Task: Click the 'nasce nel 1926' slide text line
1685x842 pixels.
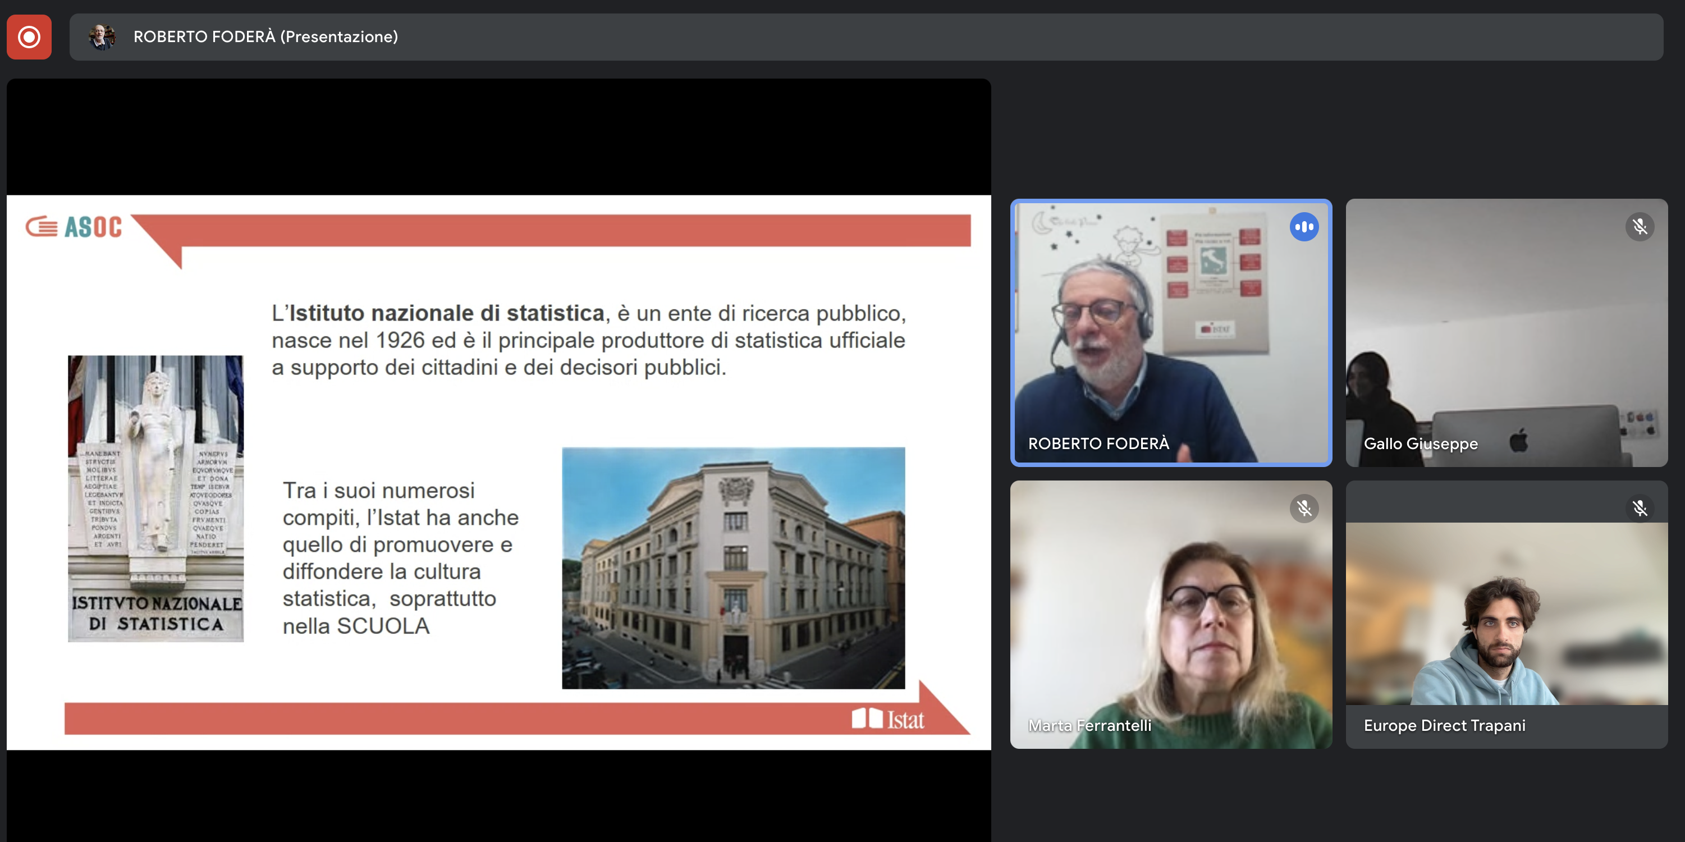Action: [588, 340]
